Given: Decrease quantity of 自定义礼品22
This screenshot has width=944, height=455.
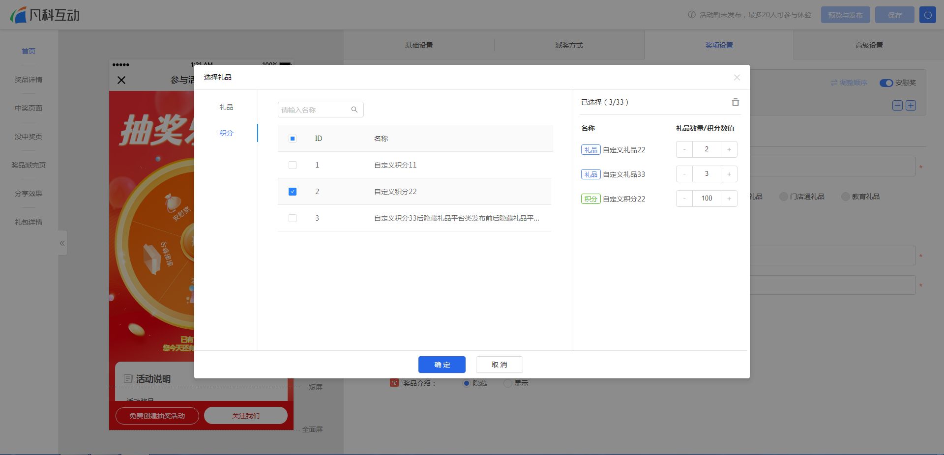Looking at the screenshot, I should coord(684,149).
